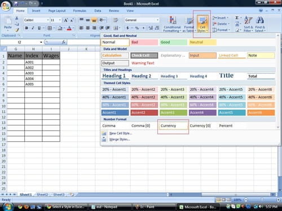Toggle center text alignment
The height and width of the screenshot is (211, 282).
(88, 28)
